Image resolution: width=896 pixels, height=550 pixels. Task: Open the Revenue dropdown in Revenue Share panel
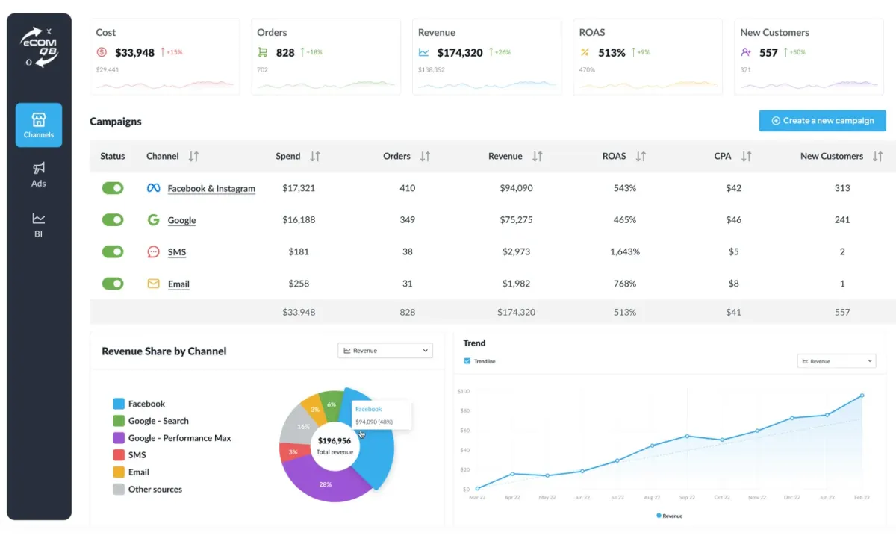385,351
